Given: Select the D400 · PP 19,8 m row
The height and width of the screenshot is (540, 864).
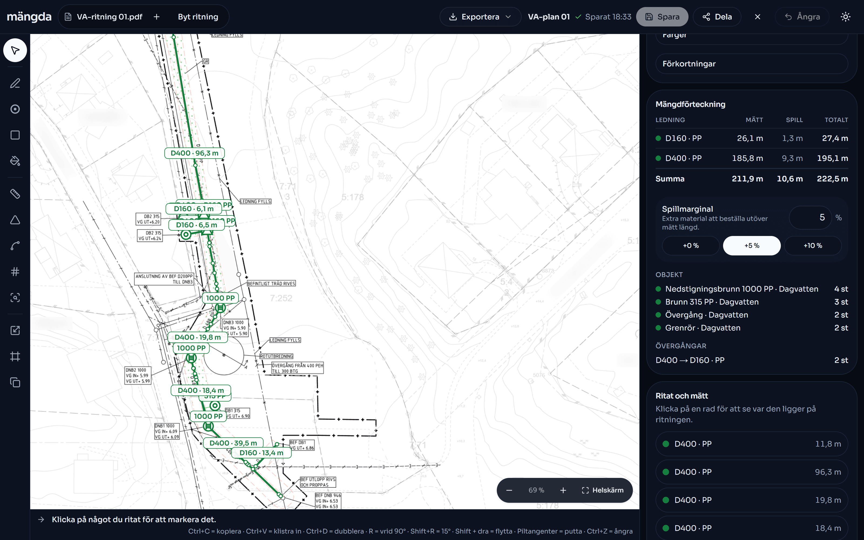Looking at the screenshot, I should (x=751, y=500).
